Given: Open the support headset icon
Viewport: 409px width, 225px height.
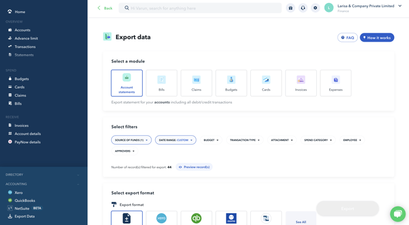Looking at the screenshot, I should pos(303,8).
